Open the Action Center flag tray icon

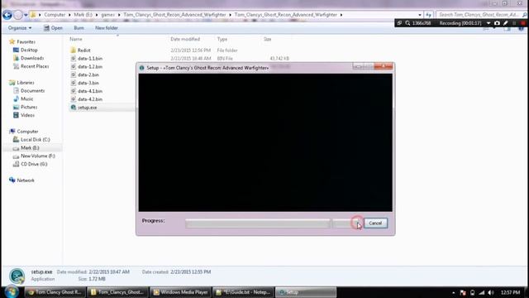(x=463, y=292)
